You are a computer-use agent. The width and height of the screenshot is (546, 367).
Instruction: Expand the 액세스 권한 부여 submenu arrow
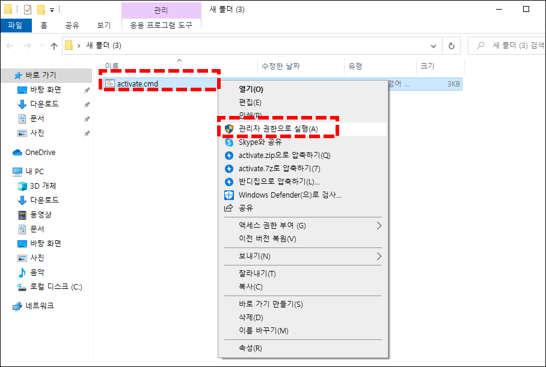tap(379, 225)
